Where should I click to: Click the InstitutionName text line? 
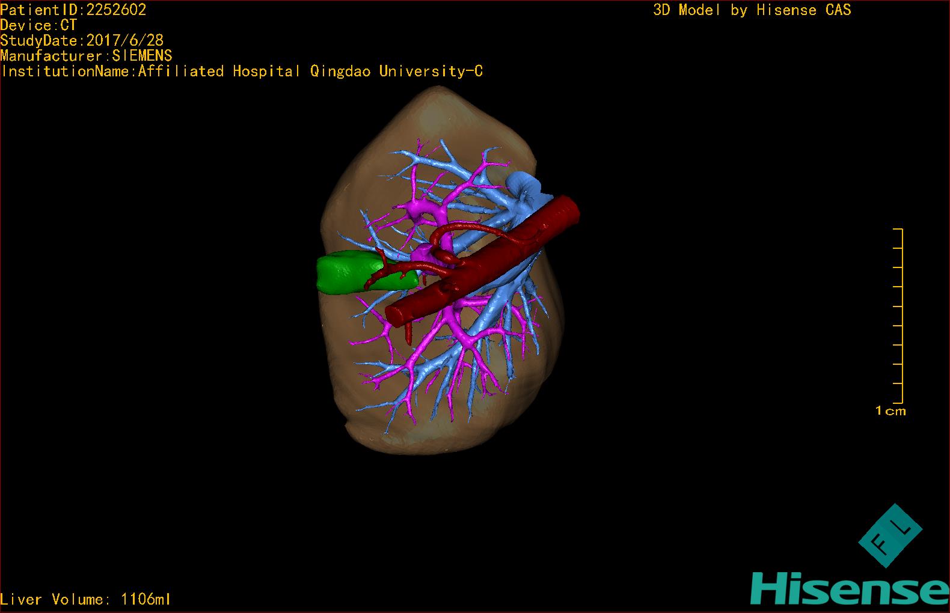[242, 72]
